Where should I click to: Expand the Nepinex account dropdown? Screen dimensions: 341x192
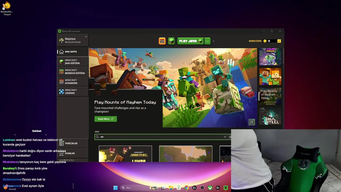(x=86, y=37)
